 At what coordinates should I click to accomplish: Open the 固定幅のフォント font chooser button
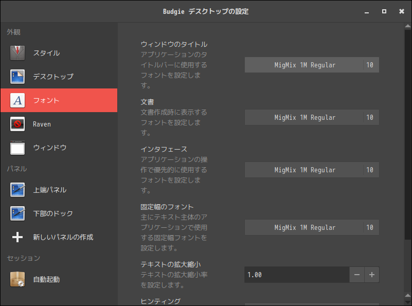coord(312,227)
